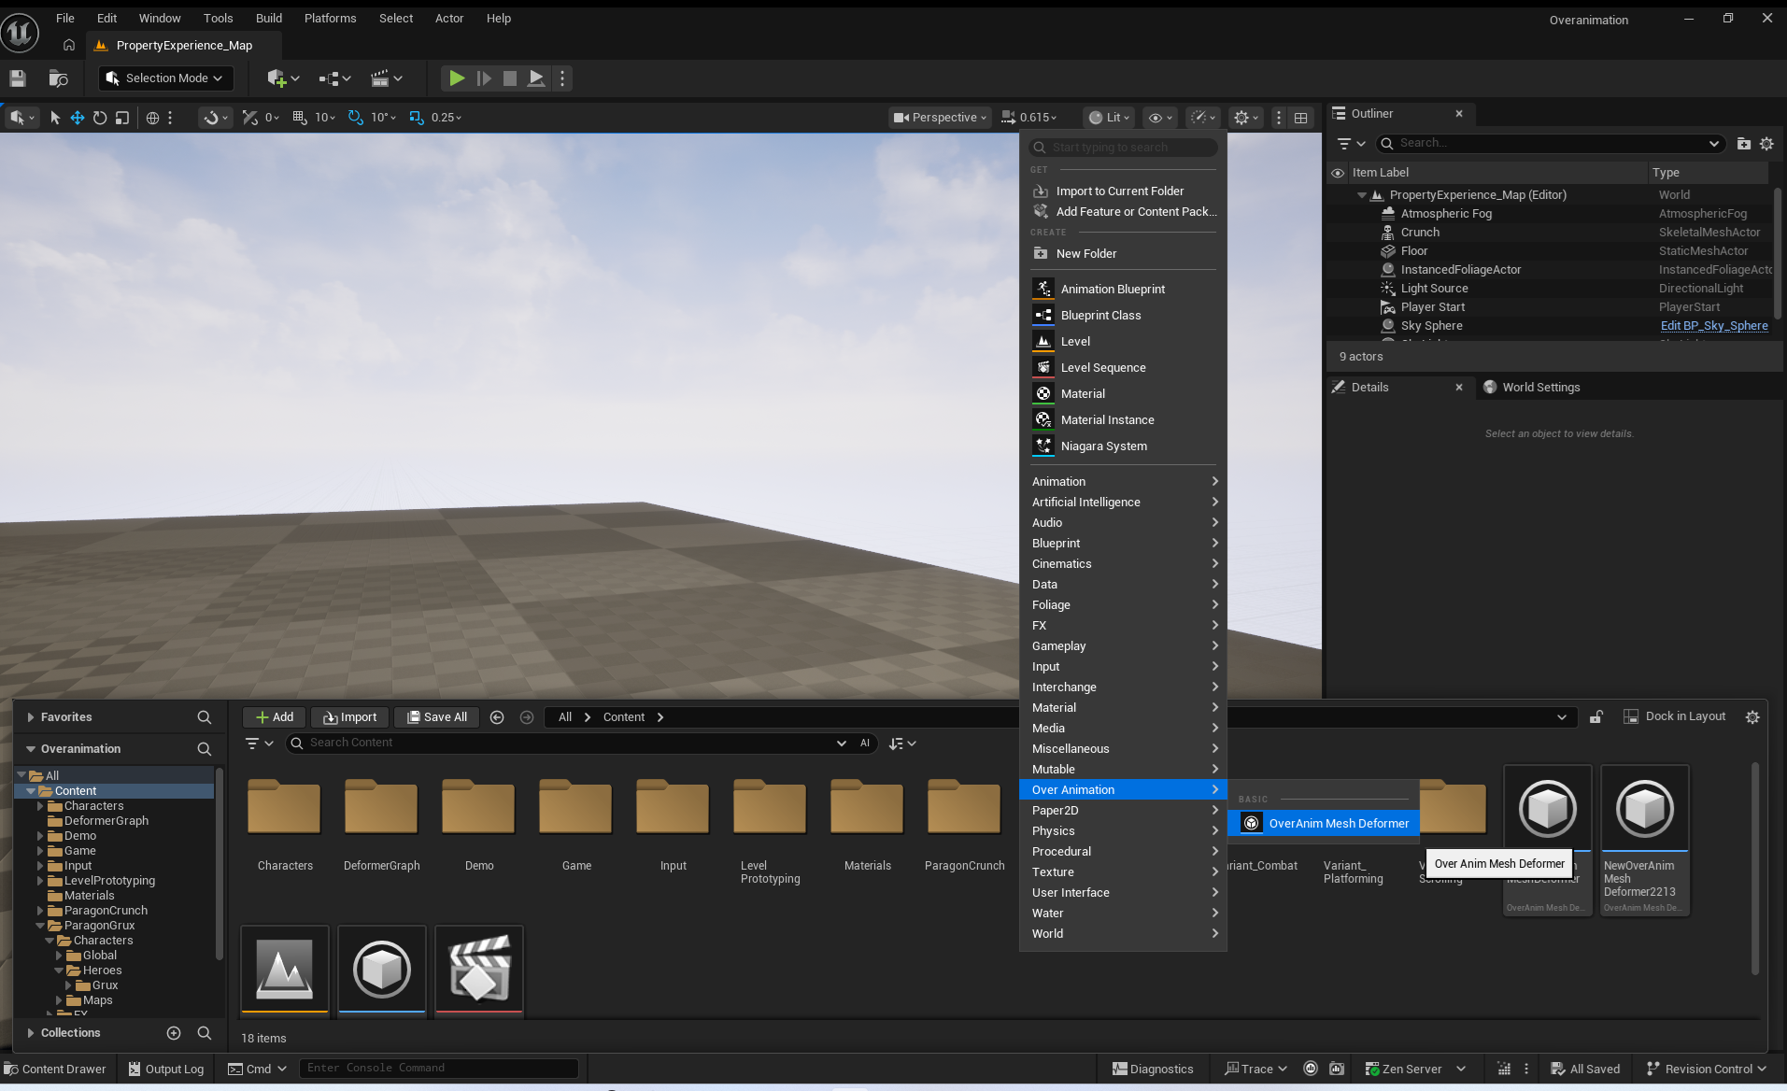Select the Crunch actor in Outliner

tap(1420, 233)
